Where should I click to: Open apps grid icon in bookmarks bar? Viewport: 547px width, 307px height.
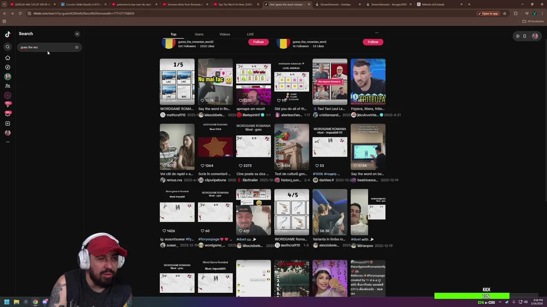coord(4,21)
